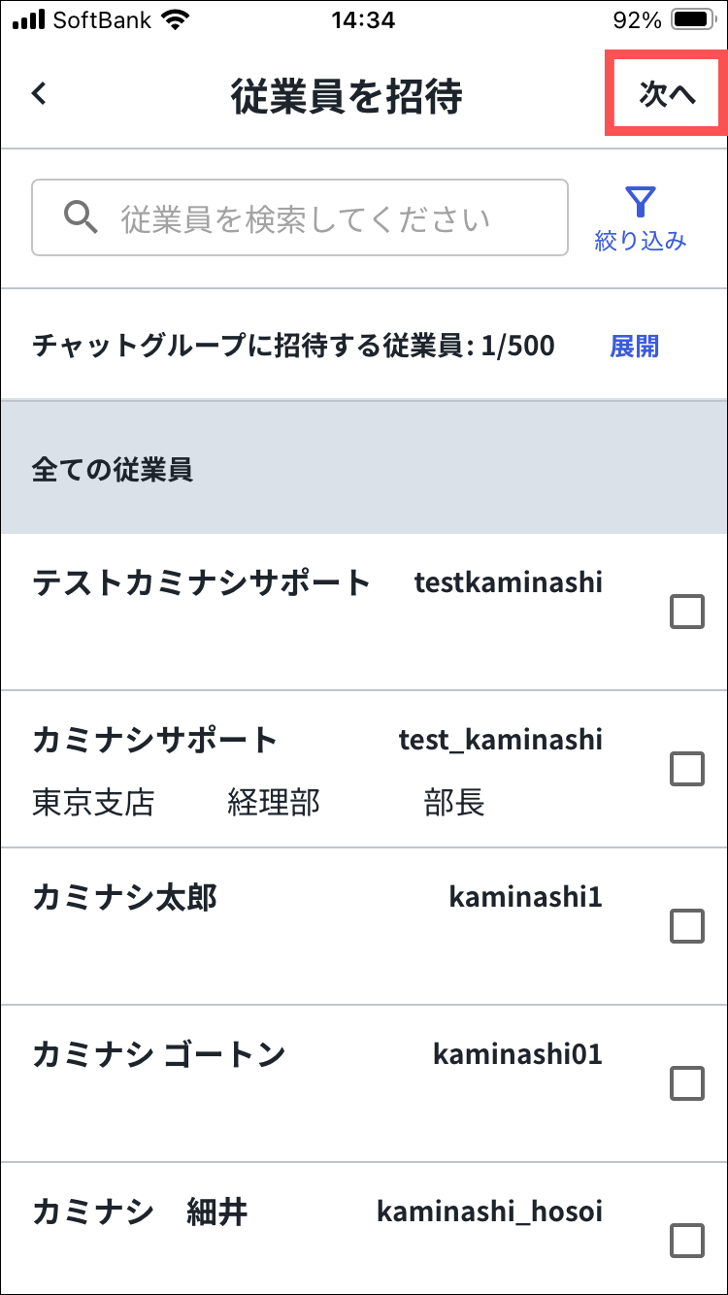
Task: Tap the employee ID testkaminashi
Action: [508, 581]
